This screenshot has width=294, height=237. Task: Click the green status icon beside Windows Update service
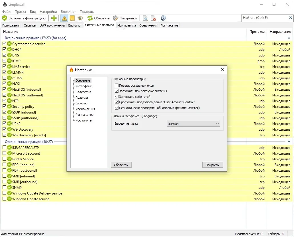coord(9,199)
